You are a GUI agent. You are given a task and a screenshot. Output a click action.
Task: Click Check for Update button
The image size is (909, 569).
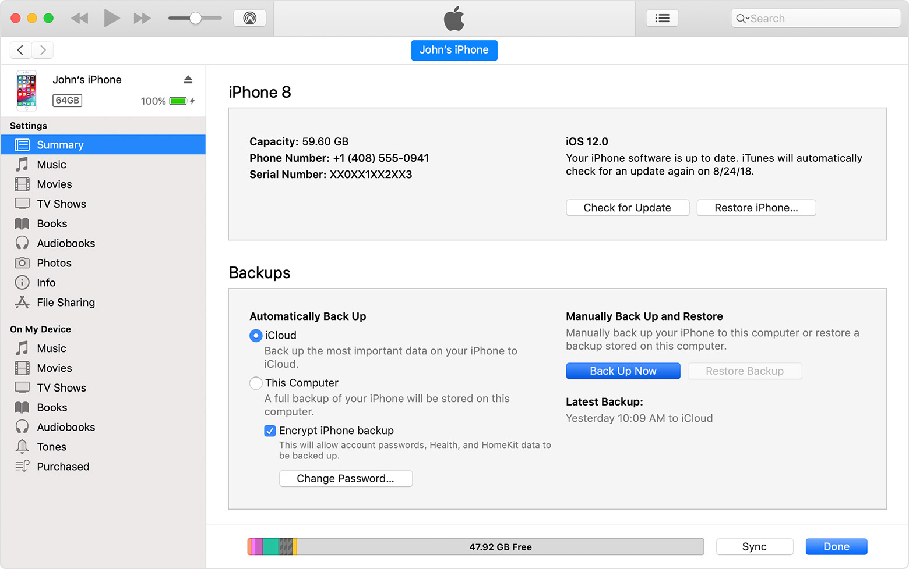(628, 208)
